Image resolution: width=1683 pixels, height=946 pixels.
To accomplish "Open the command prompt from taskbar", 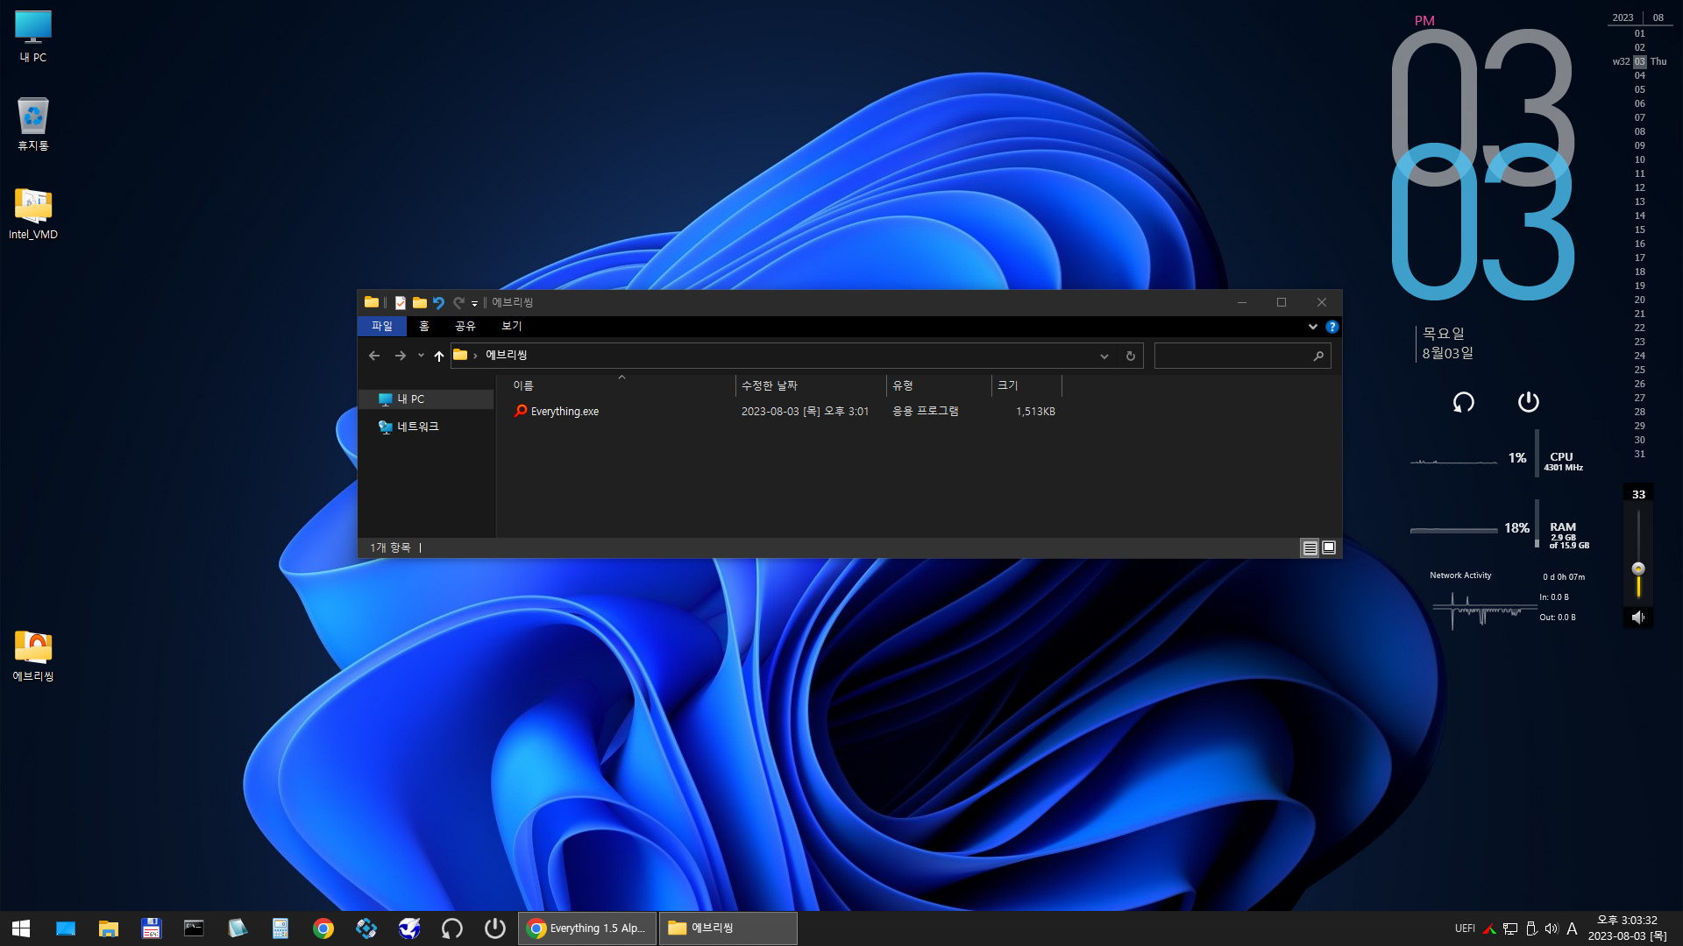I will (194, 928).
